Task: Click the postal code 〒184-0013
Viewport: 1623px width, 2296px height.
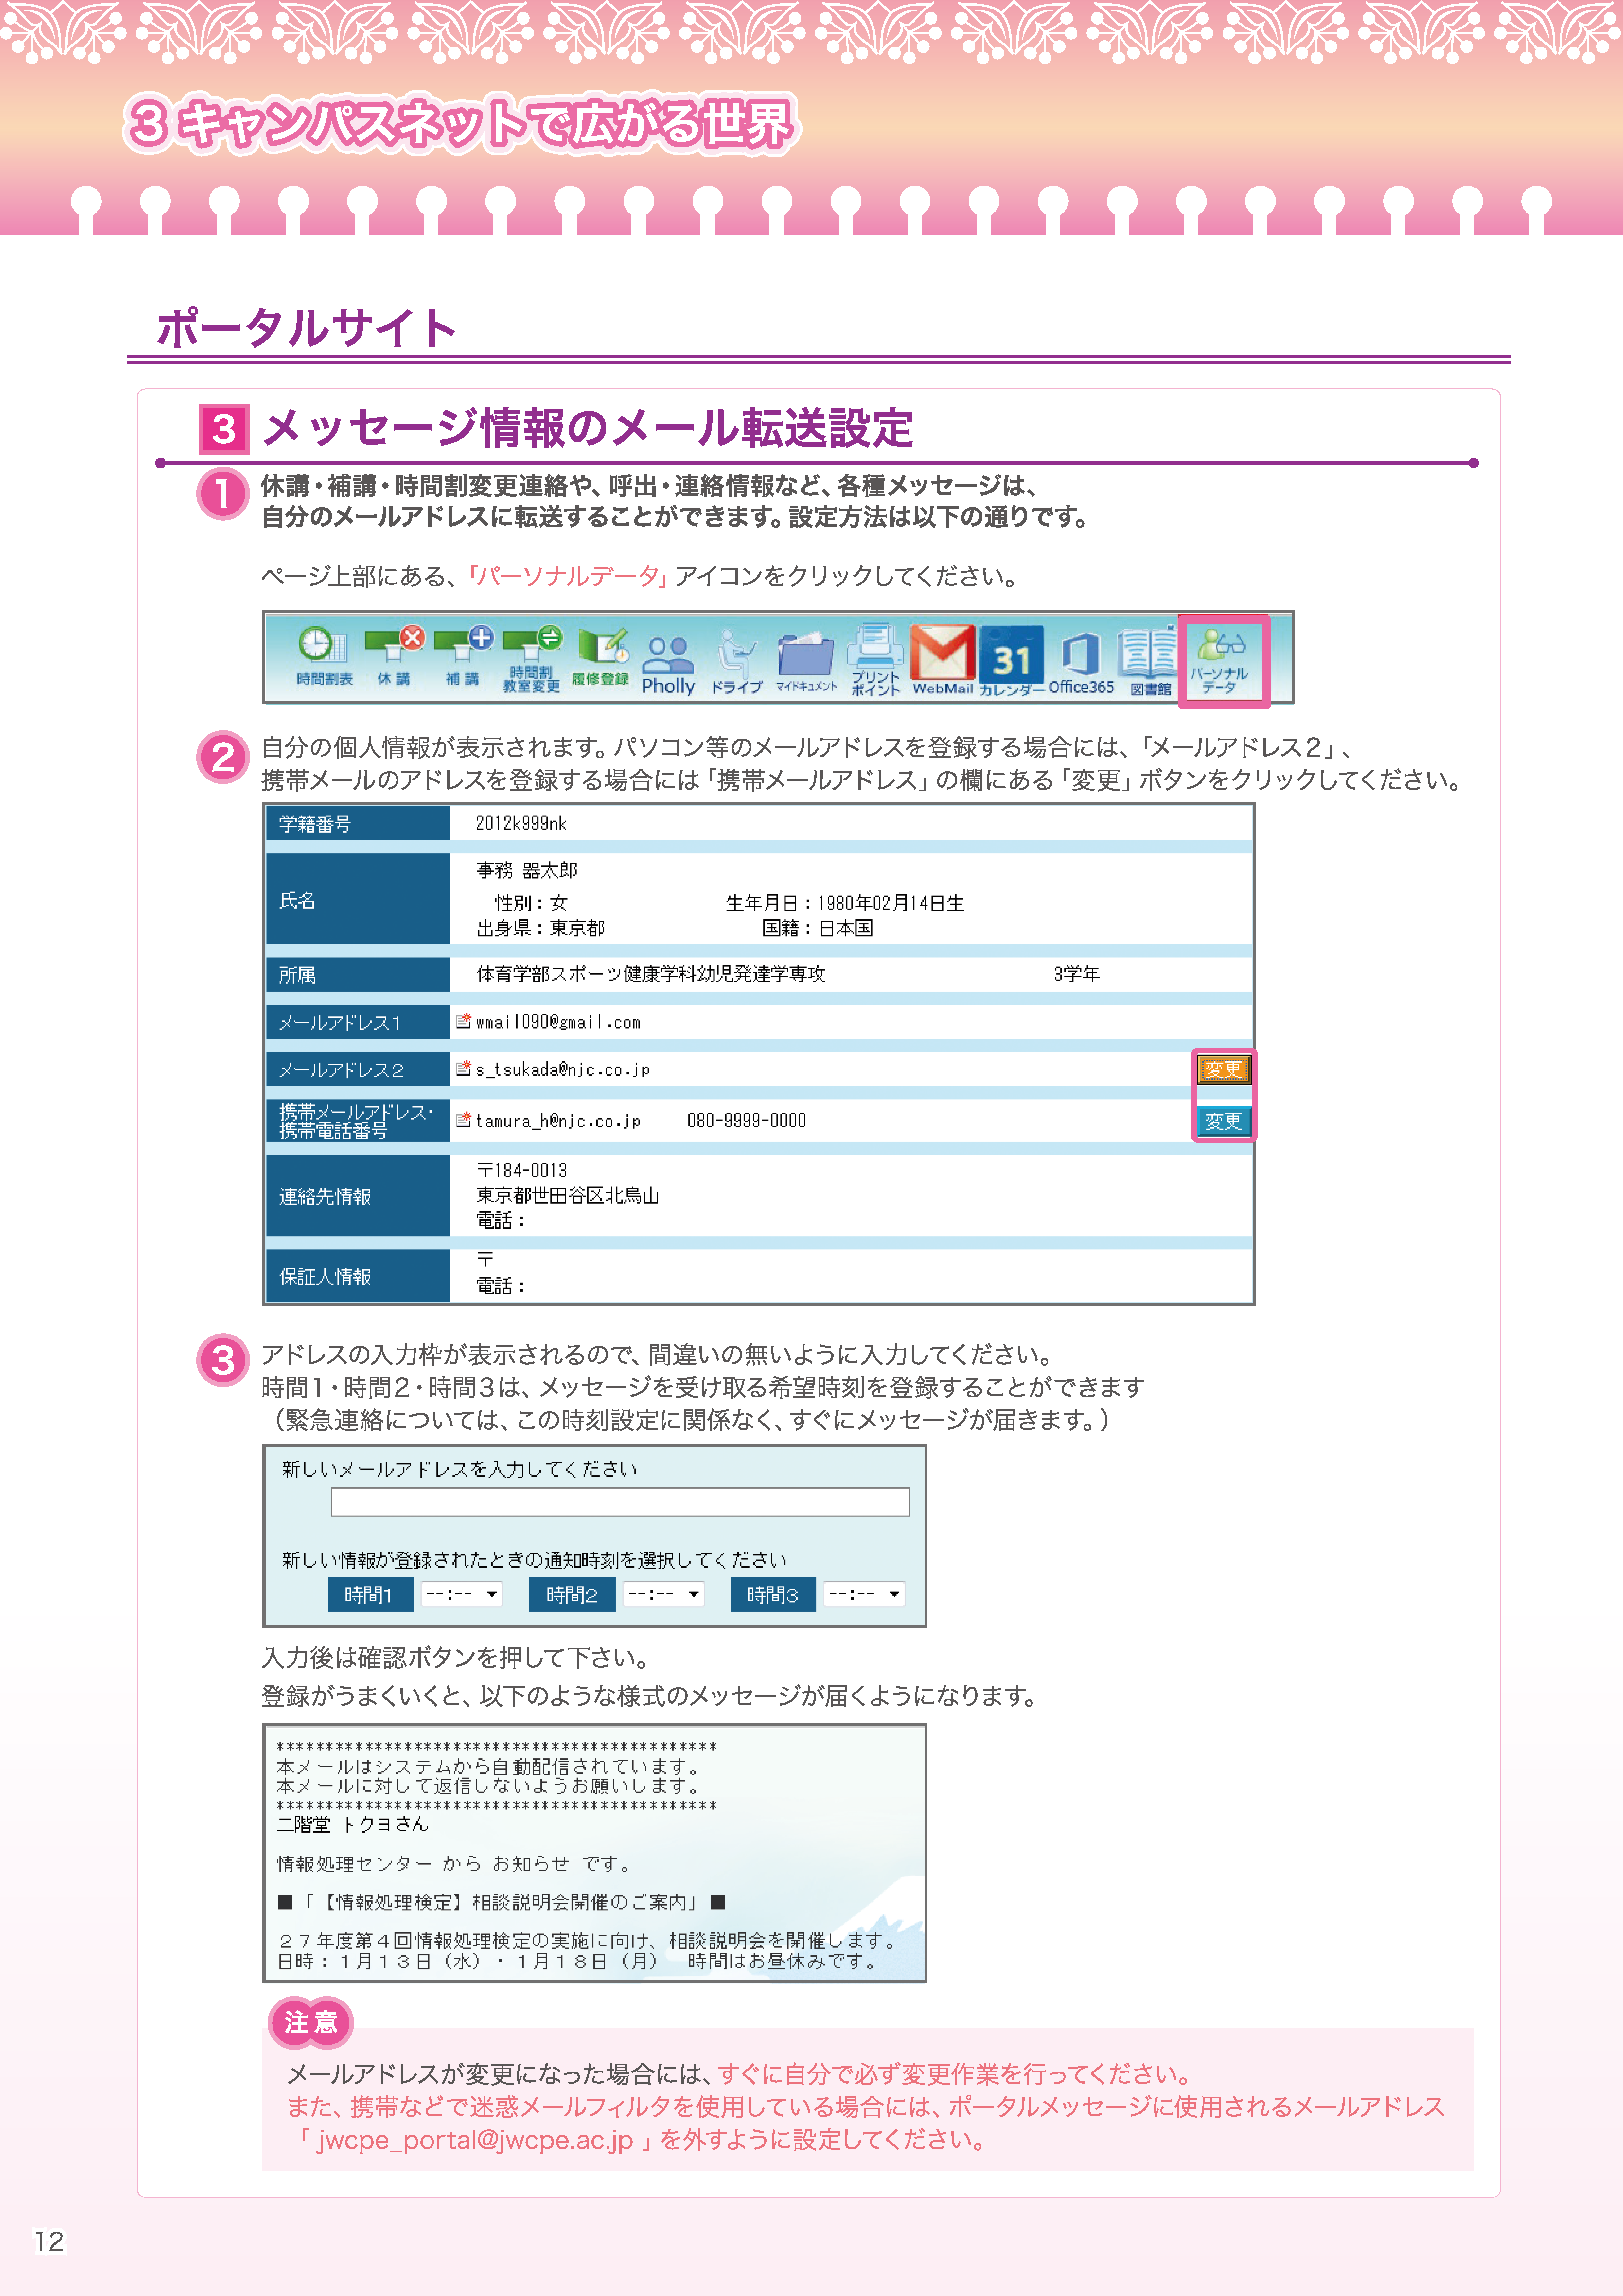Action: (522, 1170)
